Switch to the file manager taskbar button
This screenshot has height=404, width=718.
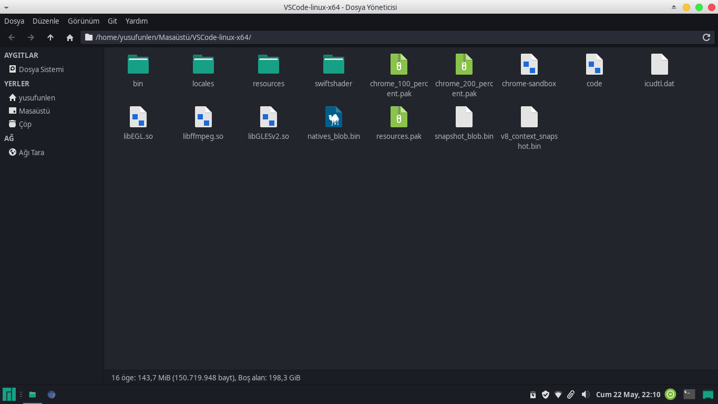tap(33, 395)
